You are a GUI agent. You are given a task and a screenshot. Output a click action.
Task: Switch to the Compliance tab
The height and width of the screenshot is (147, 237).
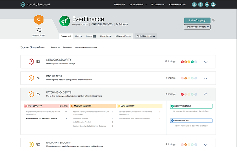106,36
